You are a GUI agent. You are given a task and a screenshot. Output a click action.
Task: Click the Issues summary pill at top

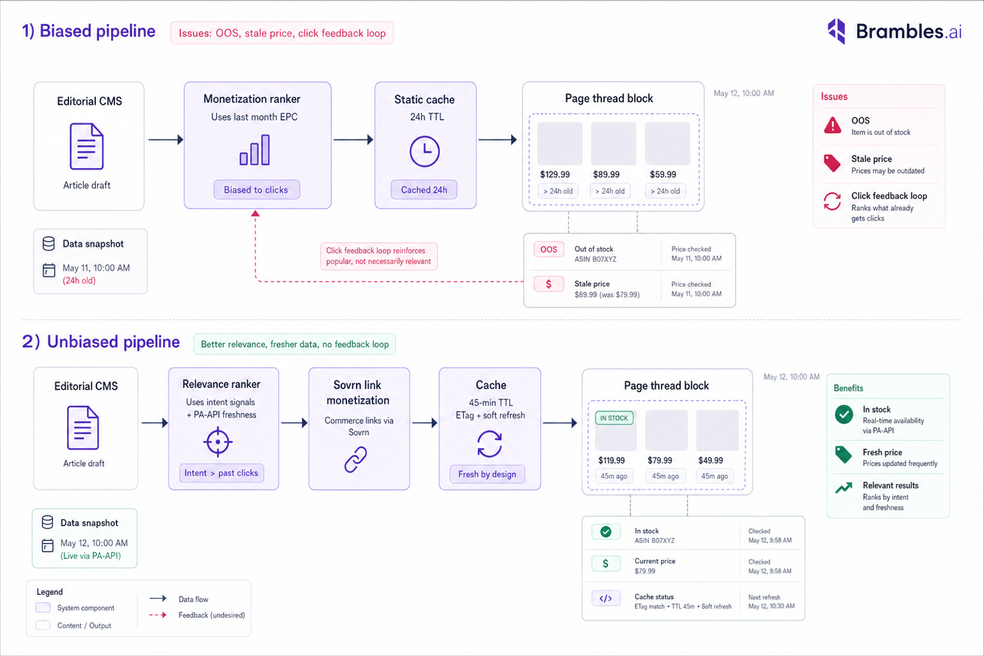282,33
